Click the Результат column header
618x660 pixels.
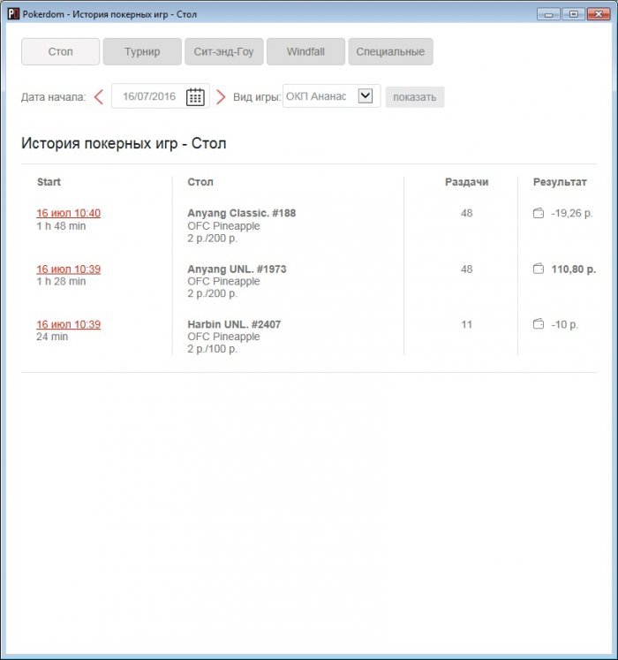point(560,182)
